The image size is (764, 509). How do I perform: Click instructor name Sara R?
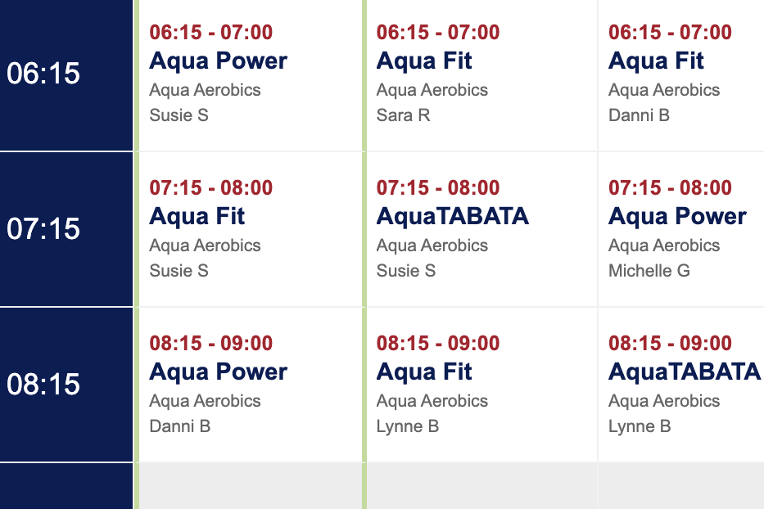(404, 115)
